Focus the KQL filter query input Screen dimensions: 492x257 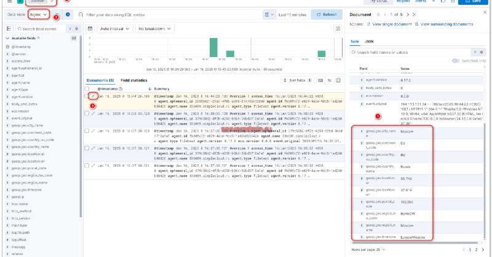pos(169,15)
